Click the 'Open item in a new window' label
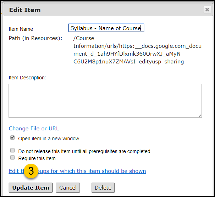Screen dimensions: 215x197 point(49,139)
